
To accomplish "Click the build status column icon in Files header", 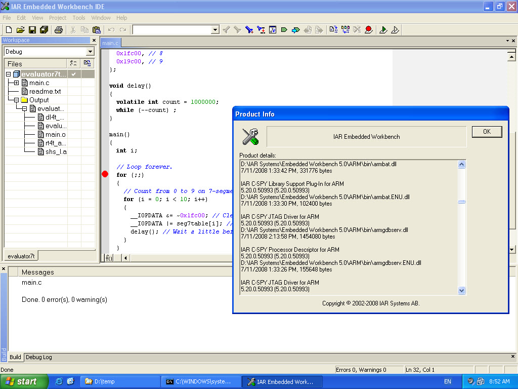I will tap(87, 63).
